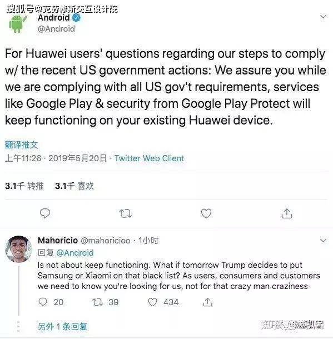Like the Android tweet with the heart
This screenshot has width=333, height=339.
click(x=206, y=213)
